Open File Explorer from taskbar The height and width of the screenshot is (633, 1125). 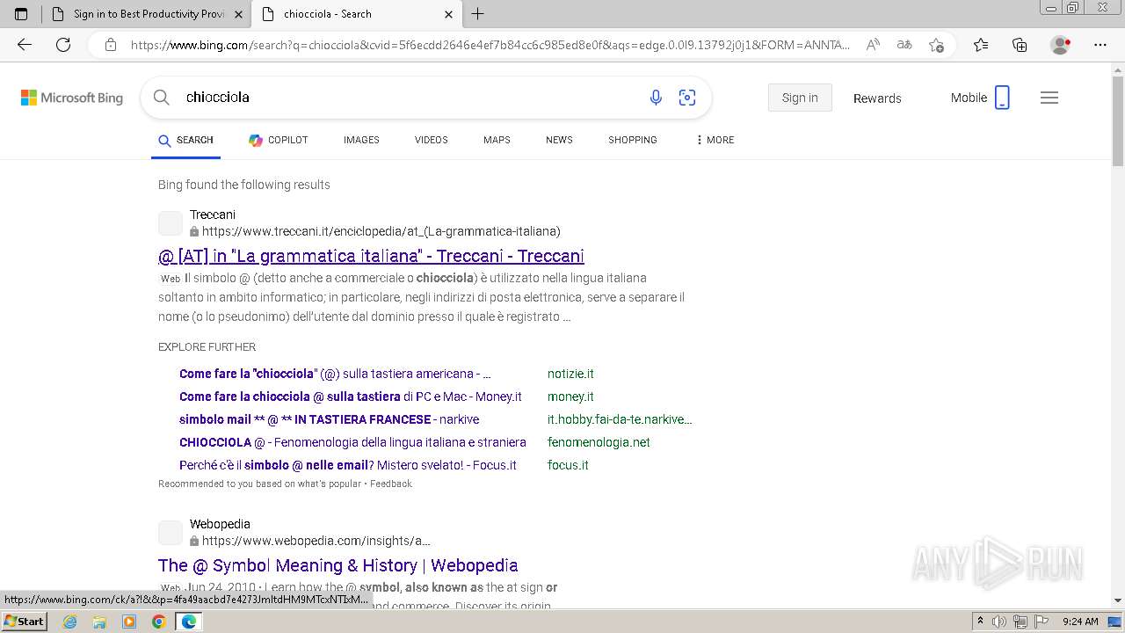click(x=99, y=622)
